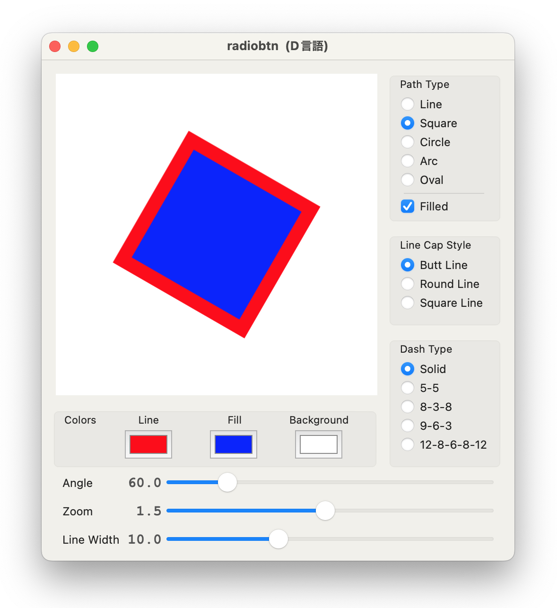Click the Angle value 60.0
Image resolution: width=557 pixels, height=608 pixels.
click(145, 483)
